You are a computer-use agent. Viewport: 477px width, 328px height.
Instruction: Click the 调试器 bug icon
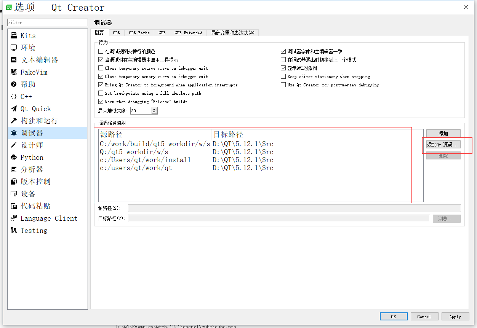(x=14, y=133)
